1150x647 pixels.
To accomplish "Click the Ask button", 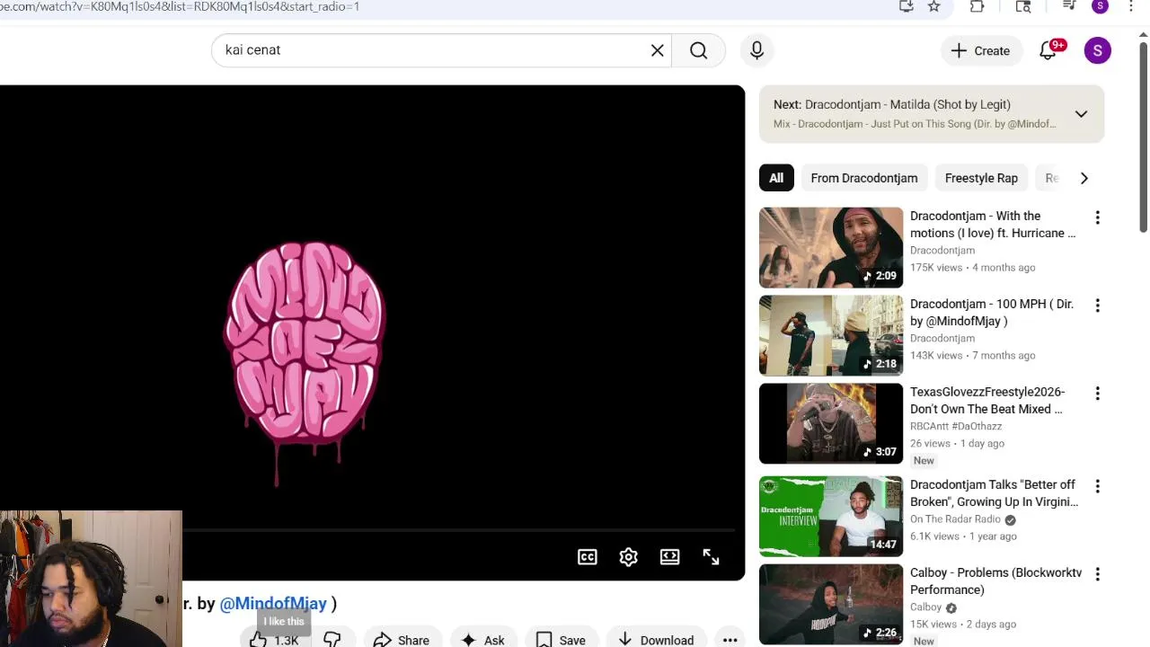I will [482, 640].
